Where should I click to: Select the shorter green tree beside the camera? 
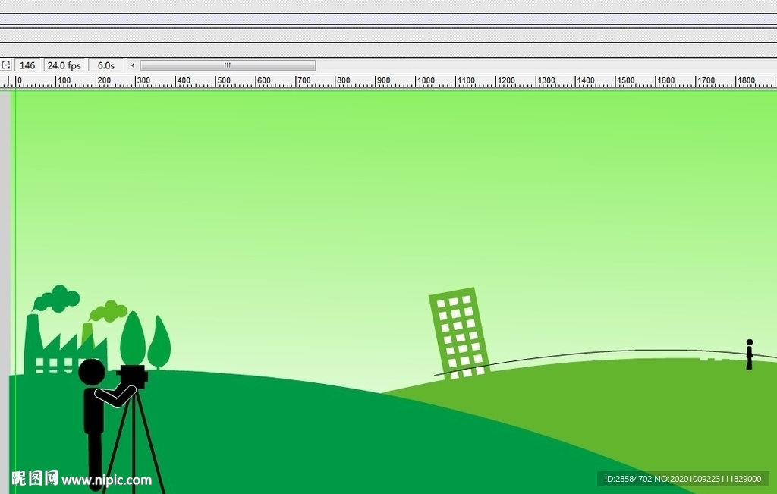159,343
